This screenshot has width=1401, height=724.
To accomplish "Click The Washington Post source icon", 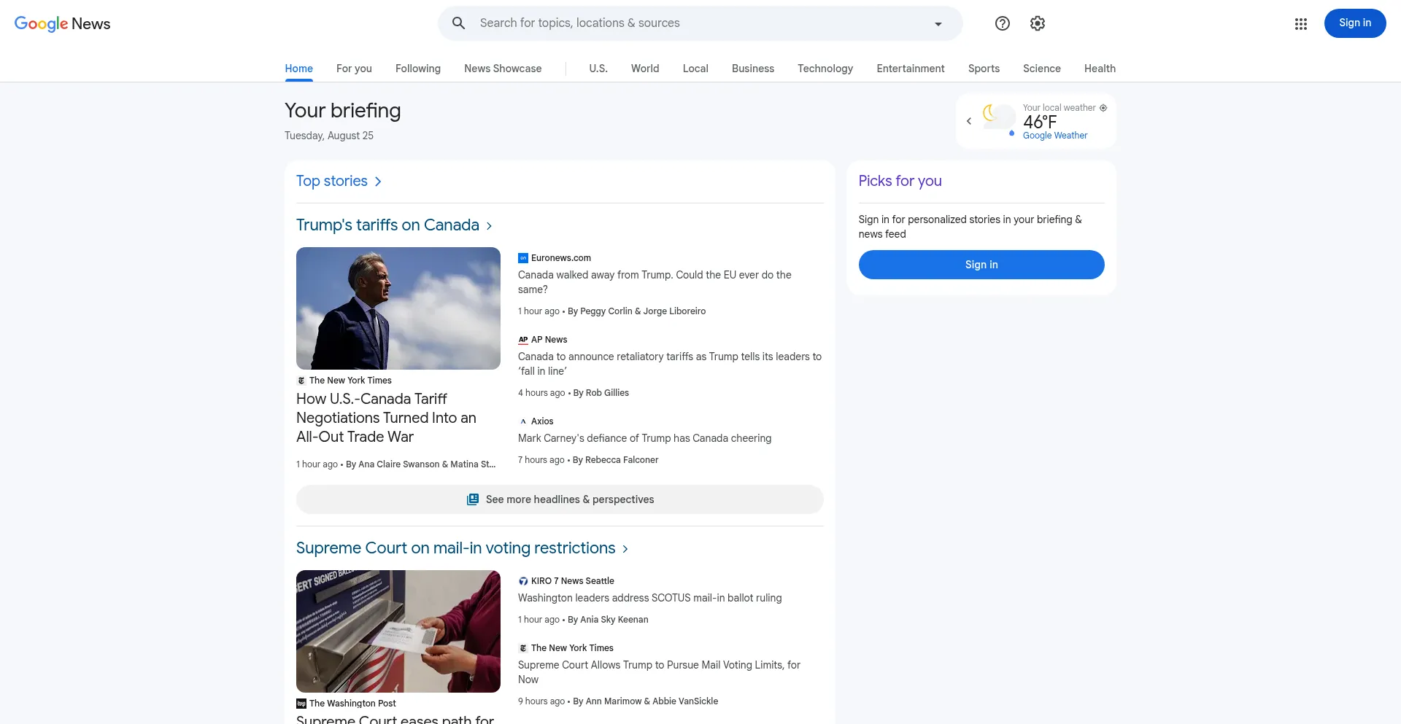I will click(x=301, y=704).
